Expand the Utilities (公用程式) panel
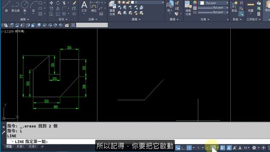 click(254, 19)
